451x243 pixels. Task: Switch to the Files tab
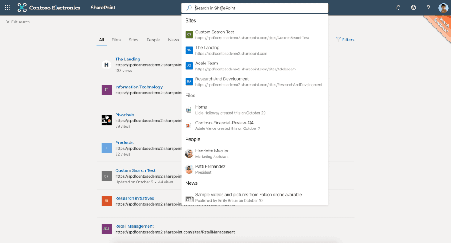[x=116, y=40]
